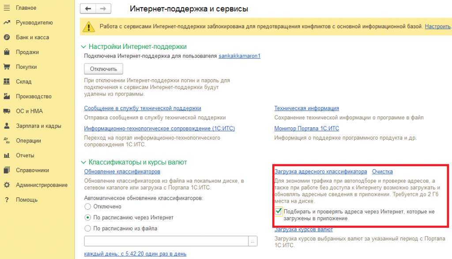Click the Справочники books icon
The width and height of the screenshot is (452, 259).
tap(7, 170)
